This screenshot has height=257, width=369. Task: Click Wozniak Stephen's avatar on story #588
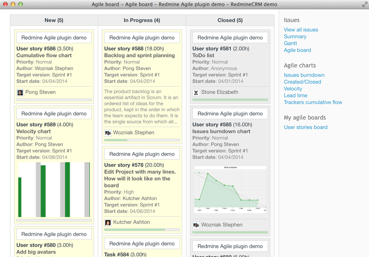pyautogui.click(x=108, y=133)
